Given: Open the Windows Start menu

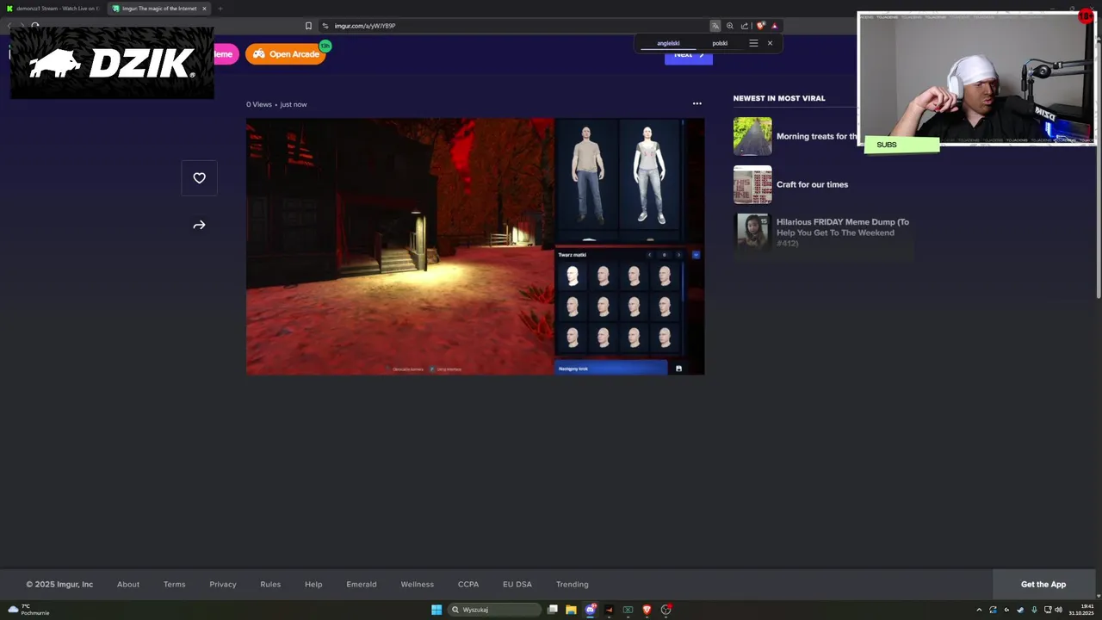Looking at the screenshot, I should tap(436, 610).
